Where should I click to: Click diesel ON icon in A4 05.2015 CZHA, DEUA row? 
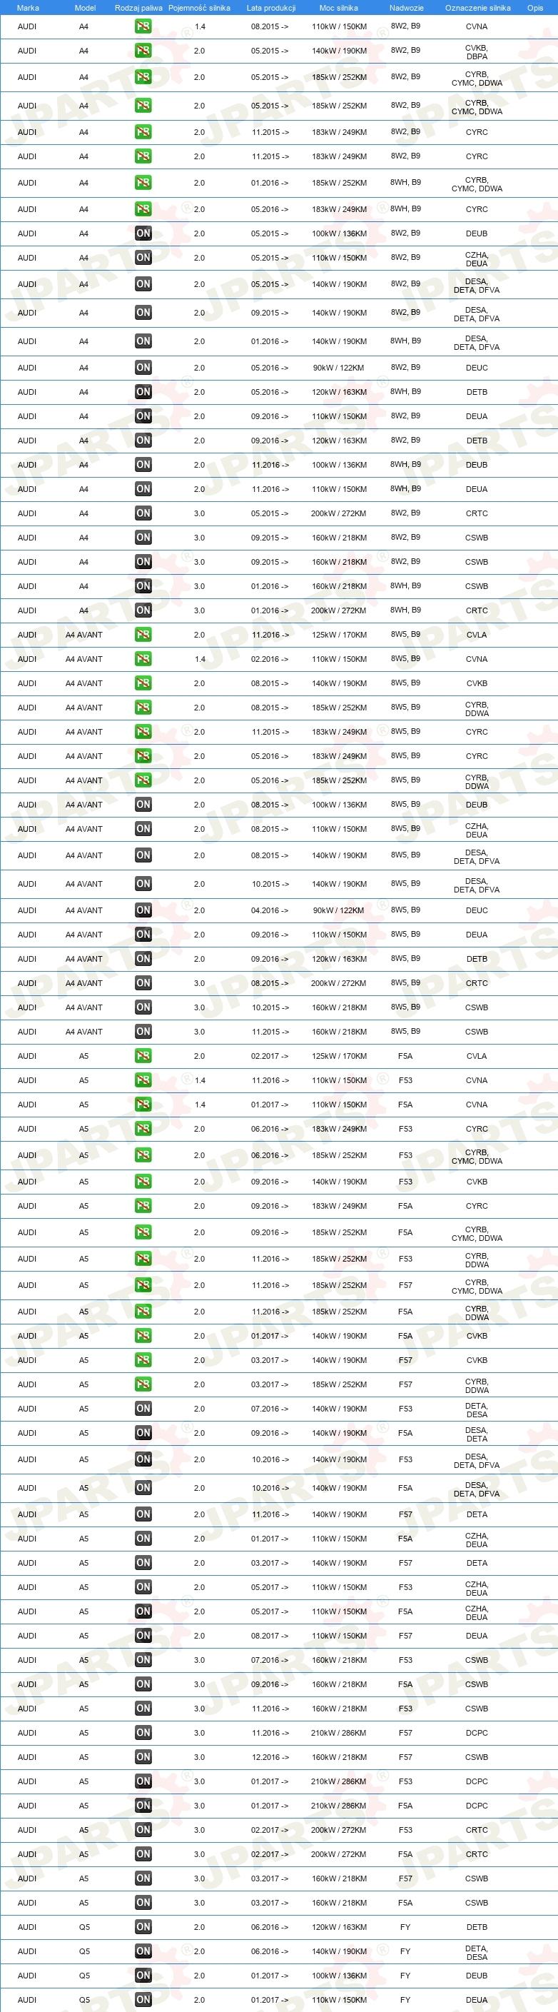143,258
